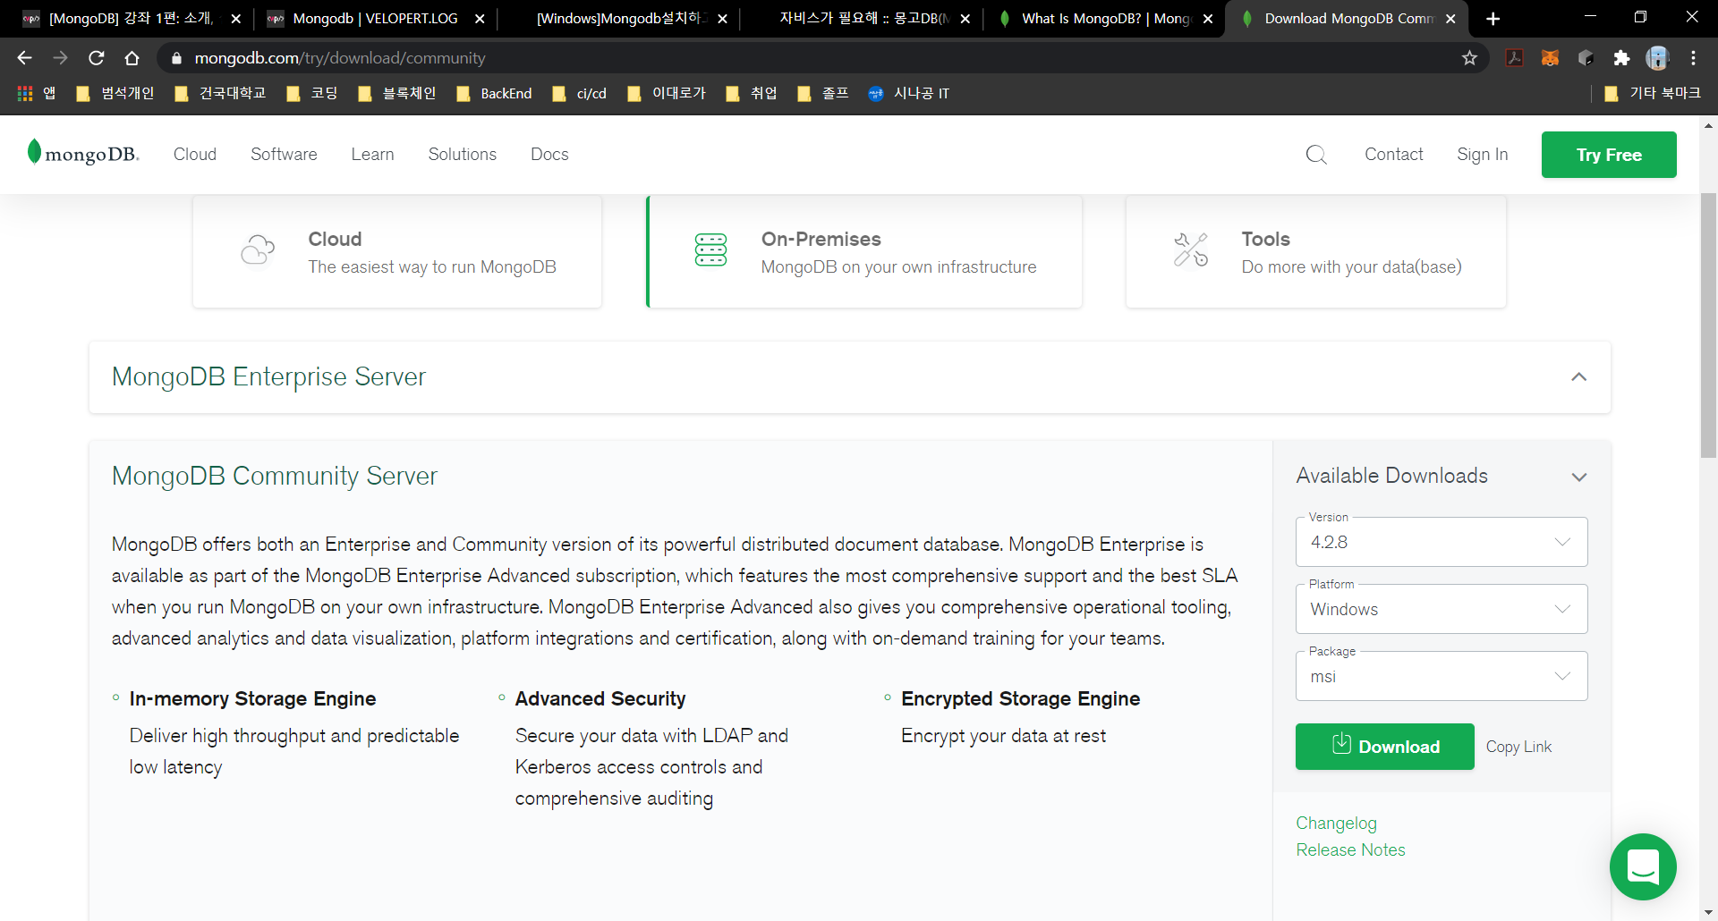
Task: Open the Cloud navigation menu
Action: click(x=195, y=155)
